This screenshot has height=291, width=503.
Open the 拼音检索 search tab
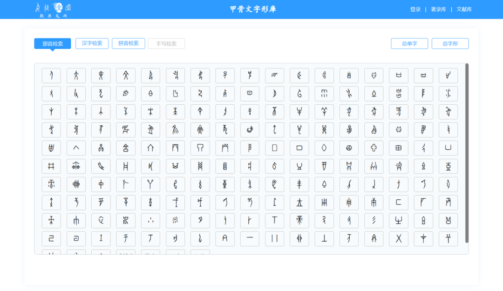tap(129, 43)
